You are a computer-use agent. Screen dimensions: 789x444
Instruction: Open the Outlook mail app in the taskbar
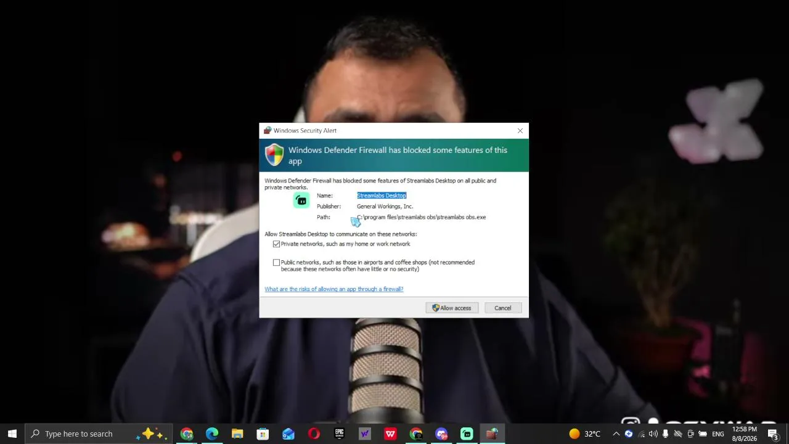[x=288, y=434]
